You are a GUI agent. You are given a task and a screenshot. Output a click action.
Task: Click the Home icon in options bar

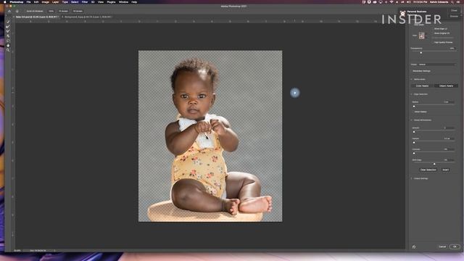[x=9, y=12]
